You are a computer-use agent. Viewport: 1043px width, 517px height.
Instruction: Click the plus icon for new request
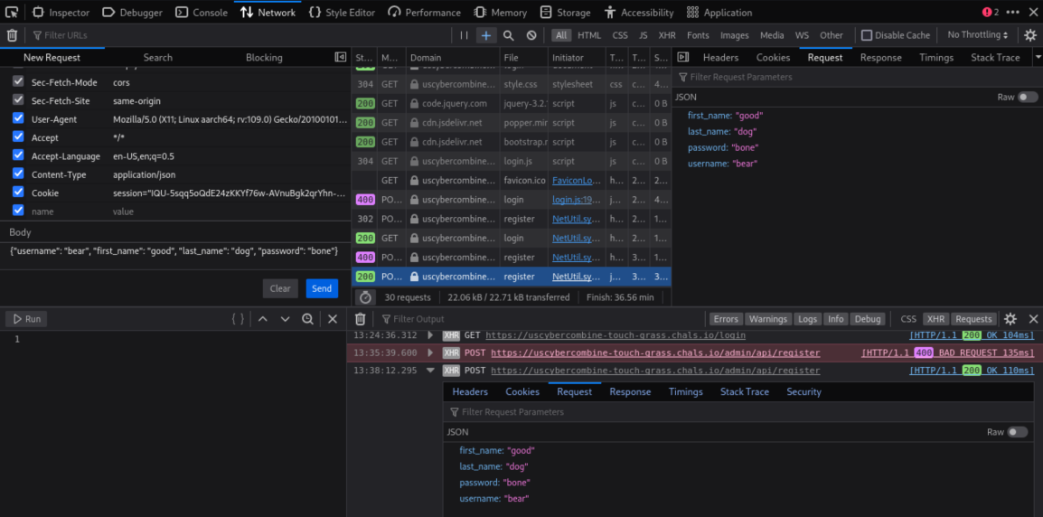(486, 35)
